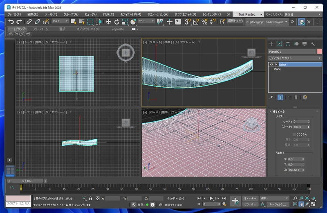Open the レンダリング(R) menu
This screenshot has height=213, width=327.
click(x=212, y=14)
